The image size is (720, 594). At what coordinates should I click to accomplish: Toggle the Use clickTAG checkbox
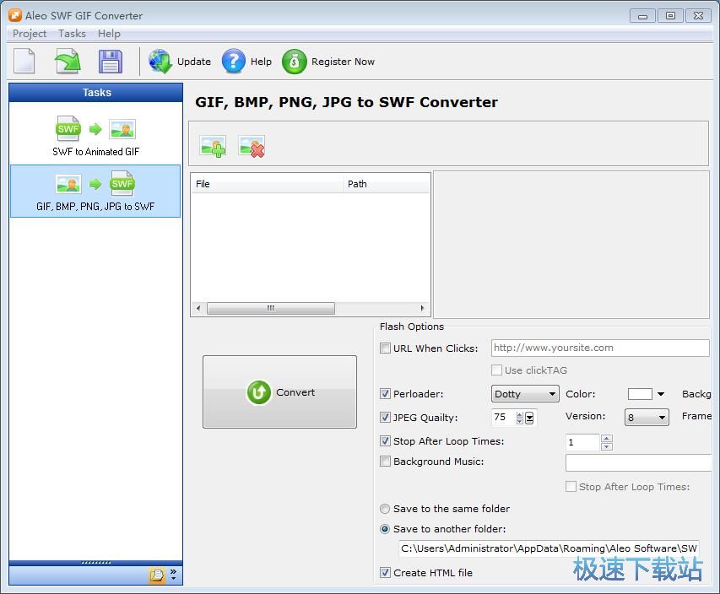496,370
